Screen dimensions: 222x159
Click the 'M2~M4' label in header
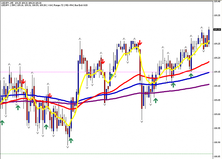69,5
